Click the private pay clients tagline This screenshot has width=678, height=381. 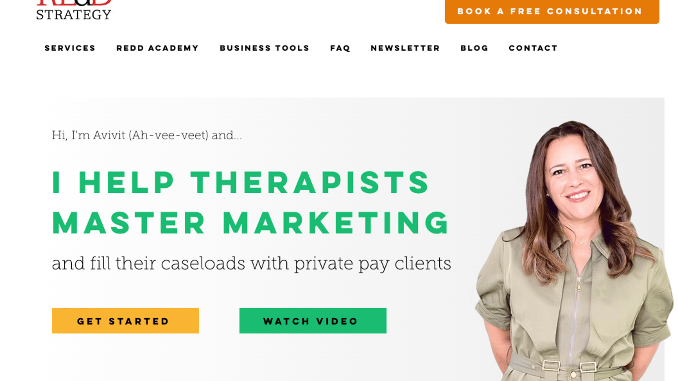pyautogui.click(x=251, y=264)
